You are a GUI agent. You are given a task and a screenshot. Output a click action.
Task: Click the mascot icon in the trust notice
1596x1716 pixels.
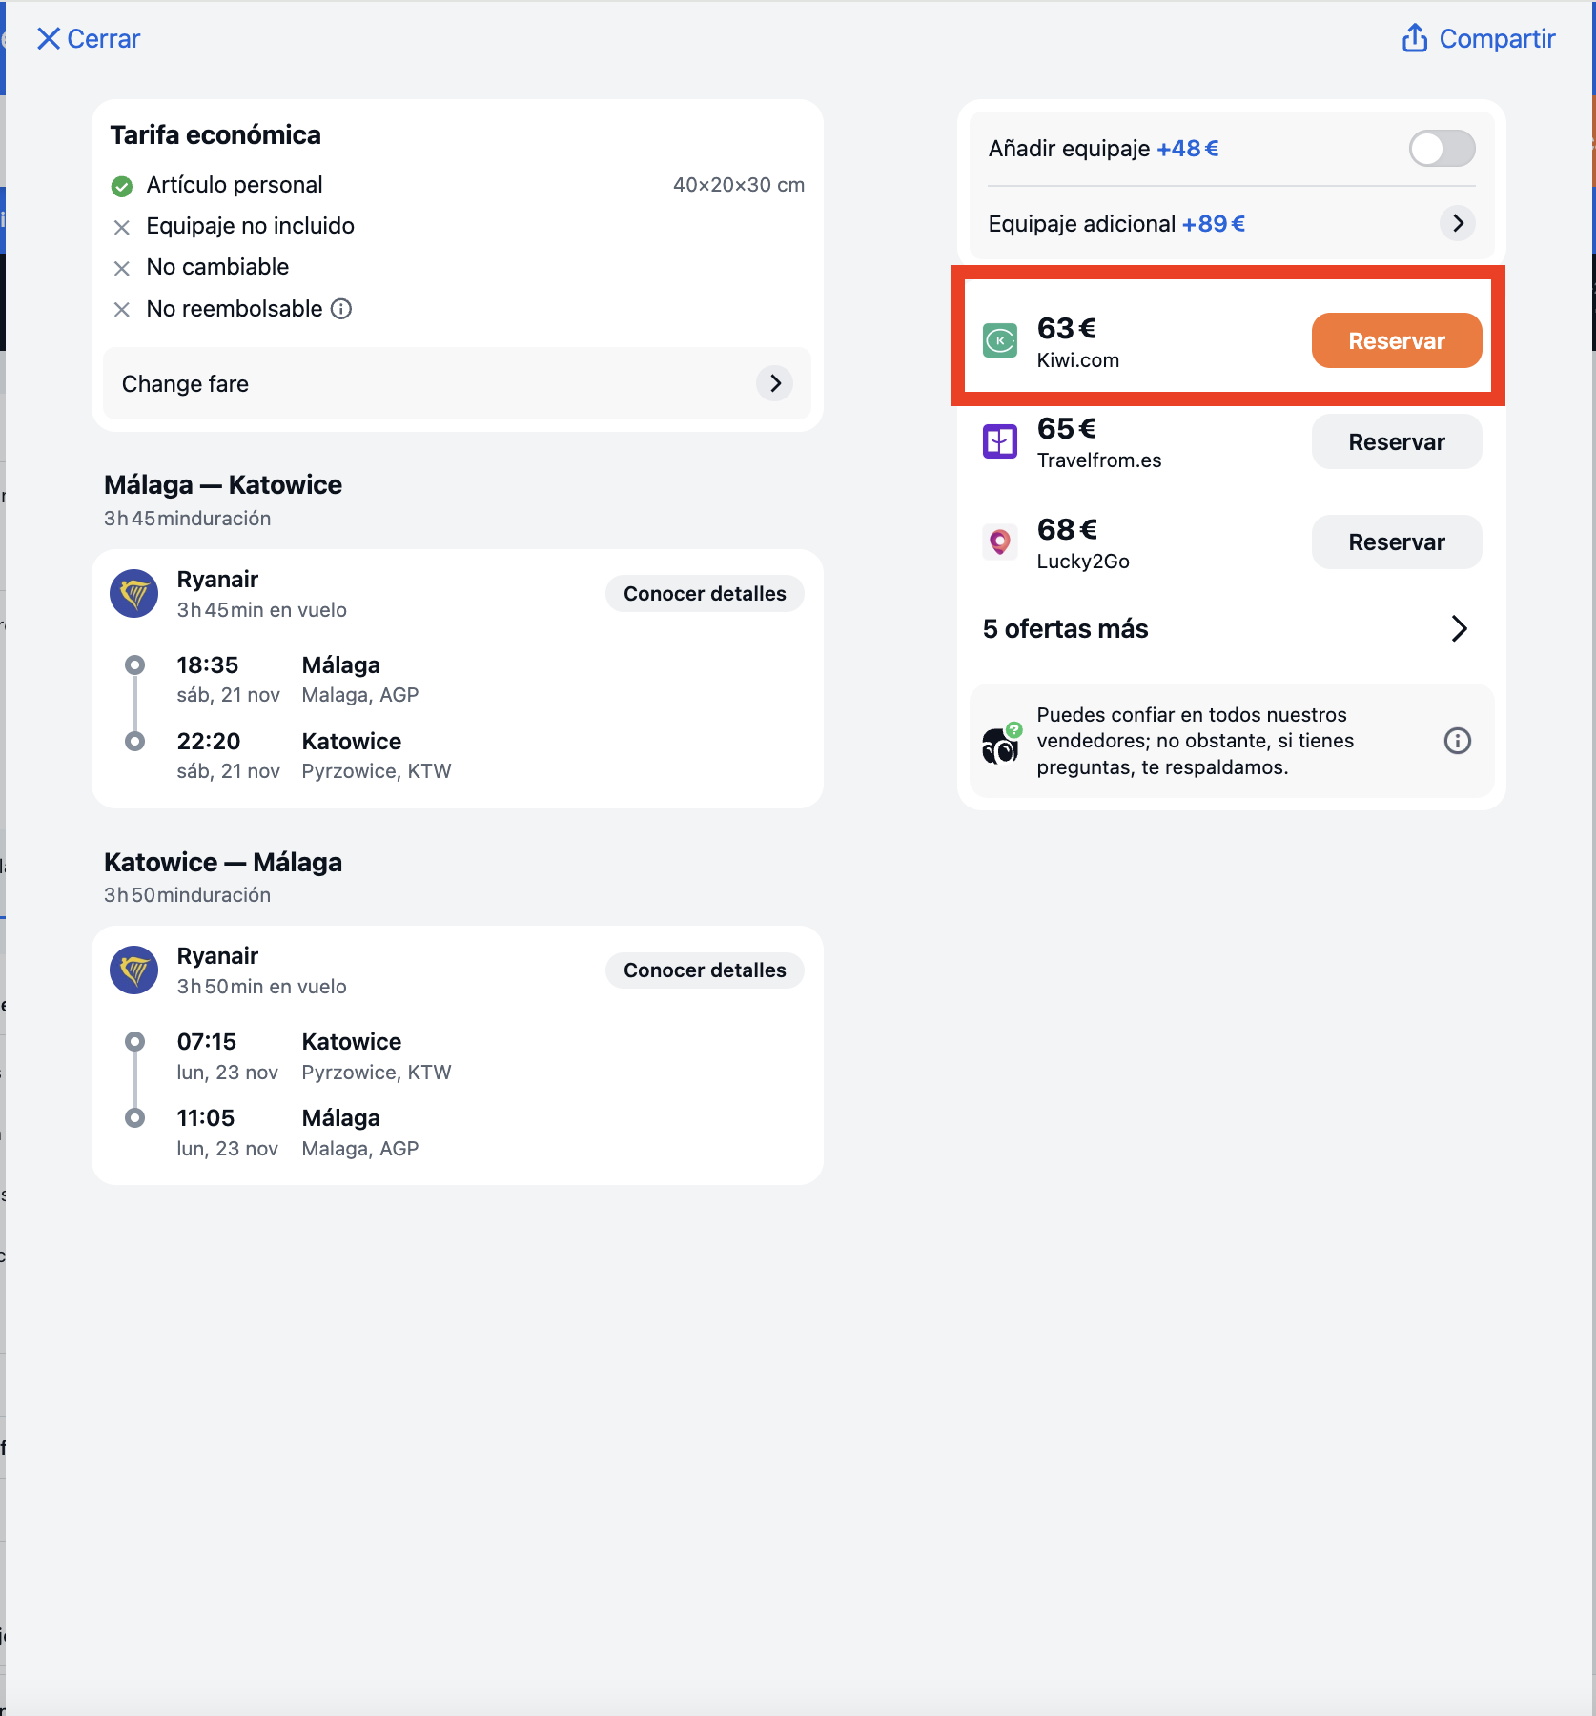[1001, 744]
